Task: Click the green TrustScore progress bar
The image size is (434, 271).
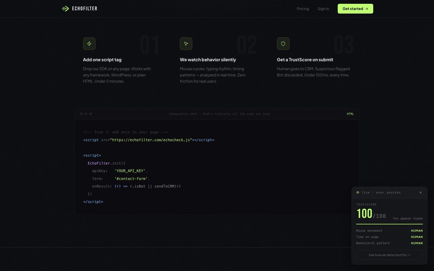Action: click(x=390, y=224)
